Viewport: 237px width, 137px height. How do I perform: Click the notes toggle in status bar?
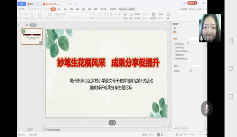(144, 134)
